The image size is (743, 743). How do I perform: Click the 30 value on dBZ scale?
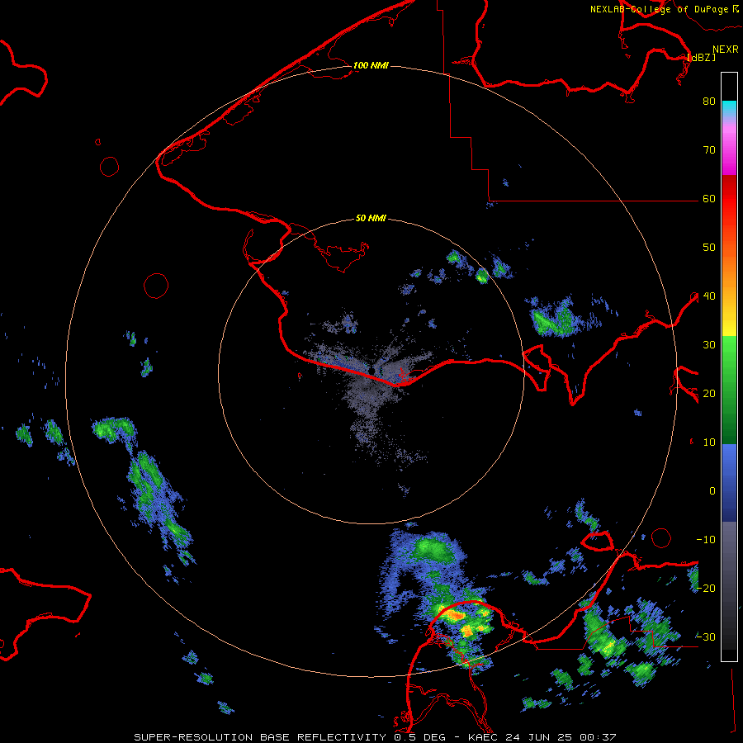pos(709,345)
